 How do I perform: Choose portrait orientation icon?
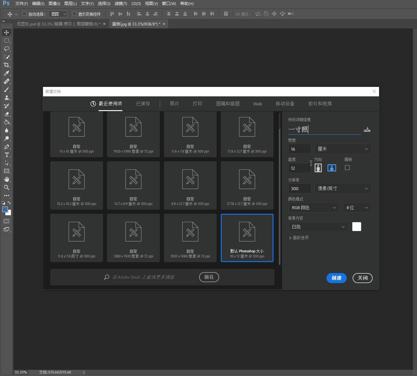pyautogui.click(x=318, y=168)
